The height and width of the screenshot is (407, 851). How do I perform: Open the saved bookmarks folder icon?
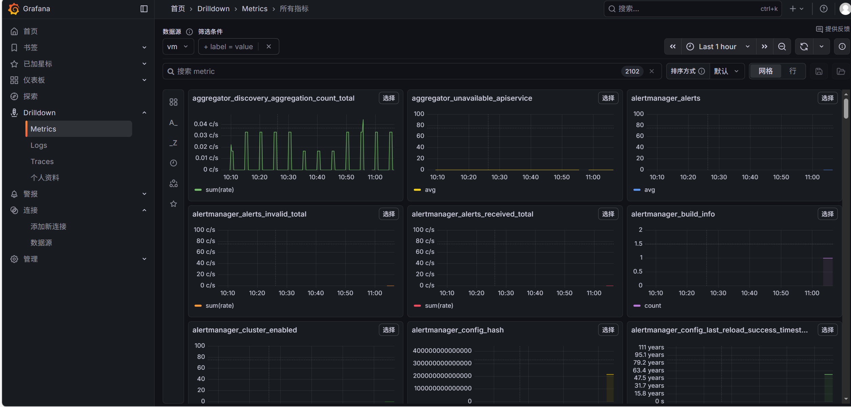[x=840, y=71]
